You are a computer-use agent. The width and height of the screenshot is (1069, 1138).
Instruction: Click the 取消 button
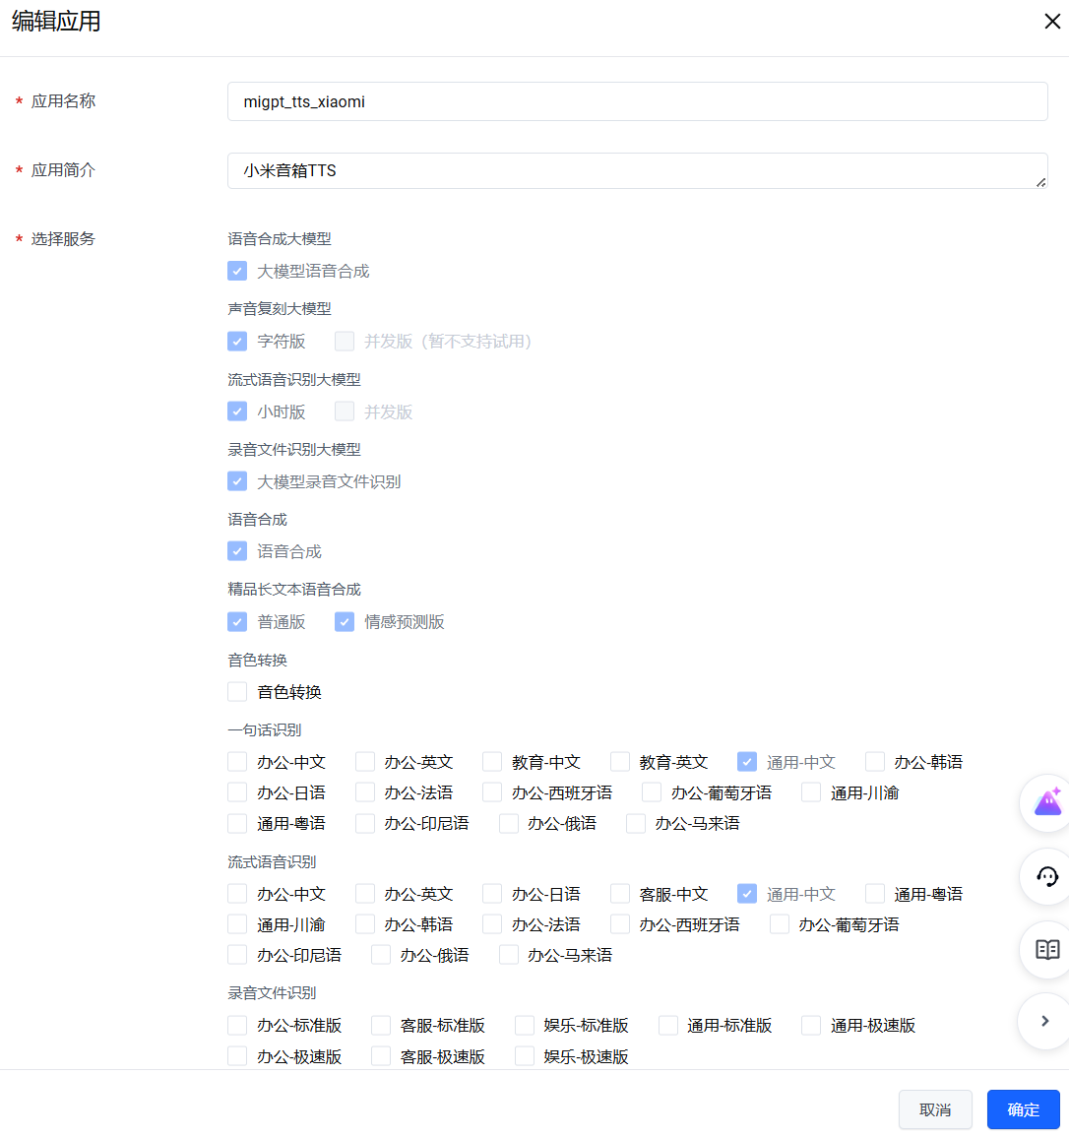point(935,1109)
